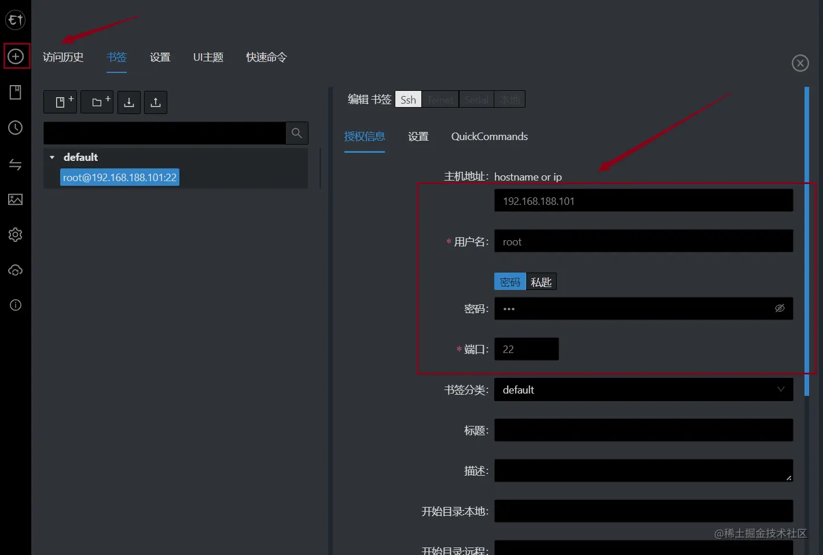Select 私匙 authentication option
823x555 pixels.
pyautogui.click(x=541, y=282)
